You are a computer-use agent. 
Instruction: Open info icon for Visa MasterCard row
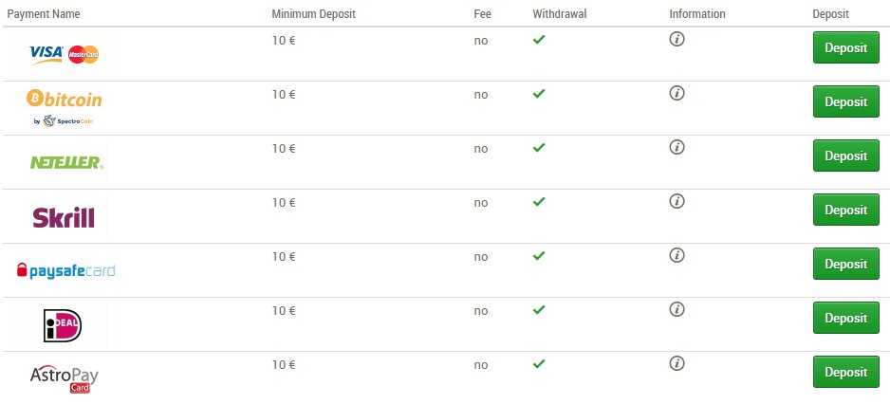pos(677,39)
